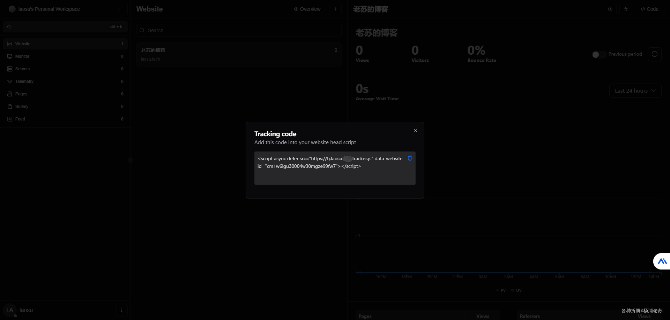The height and width of the screenshot is (320, 670).
Task: Open the Website section in sidebar
Action: (65, 44)
